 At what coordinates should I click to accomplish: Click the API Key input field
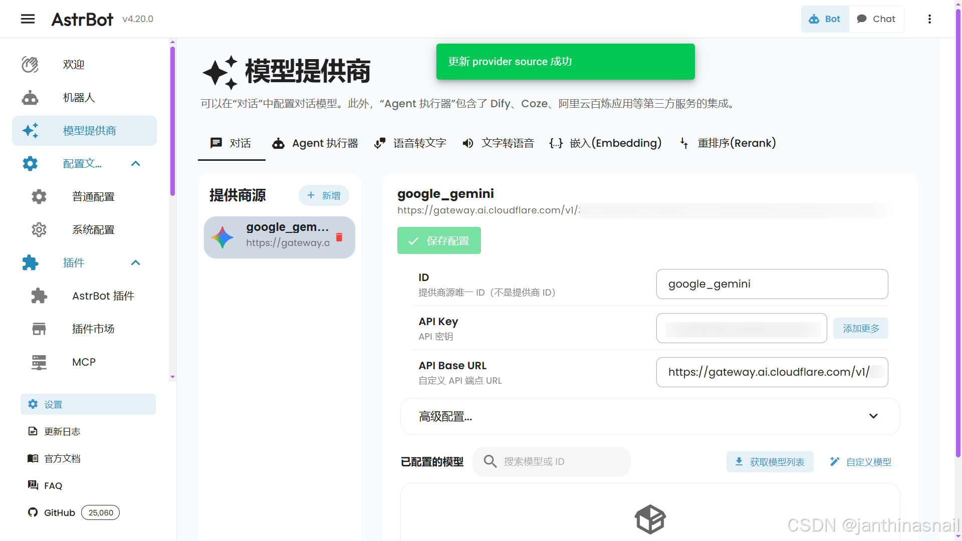(742, 328)
